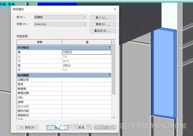Viewport: 193px width, 136px height.
Task: Select the 宽 value cell showing 300.0
Action: coord(87,65)
